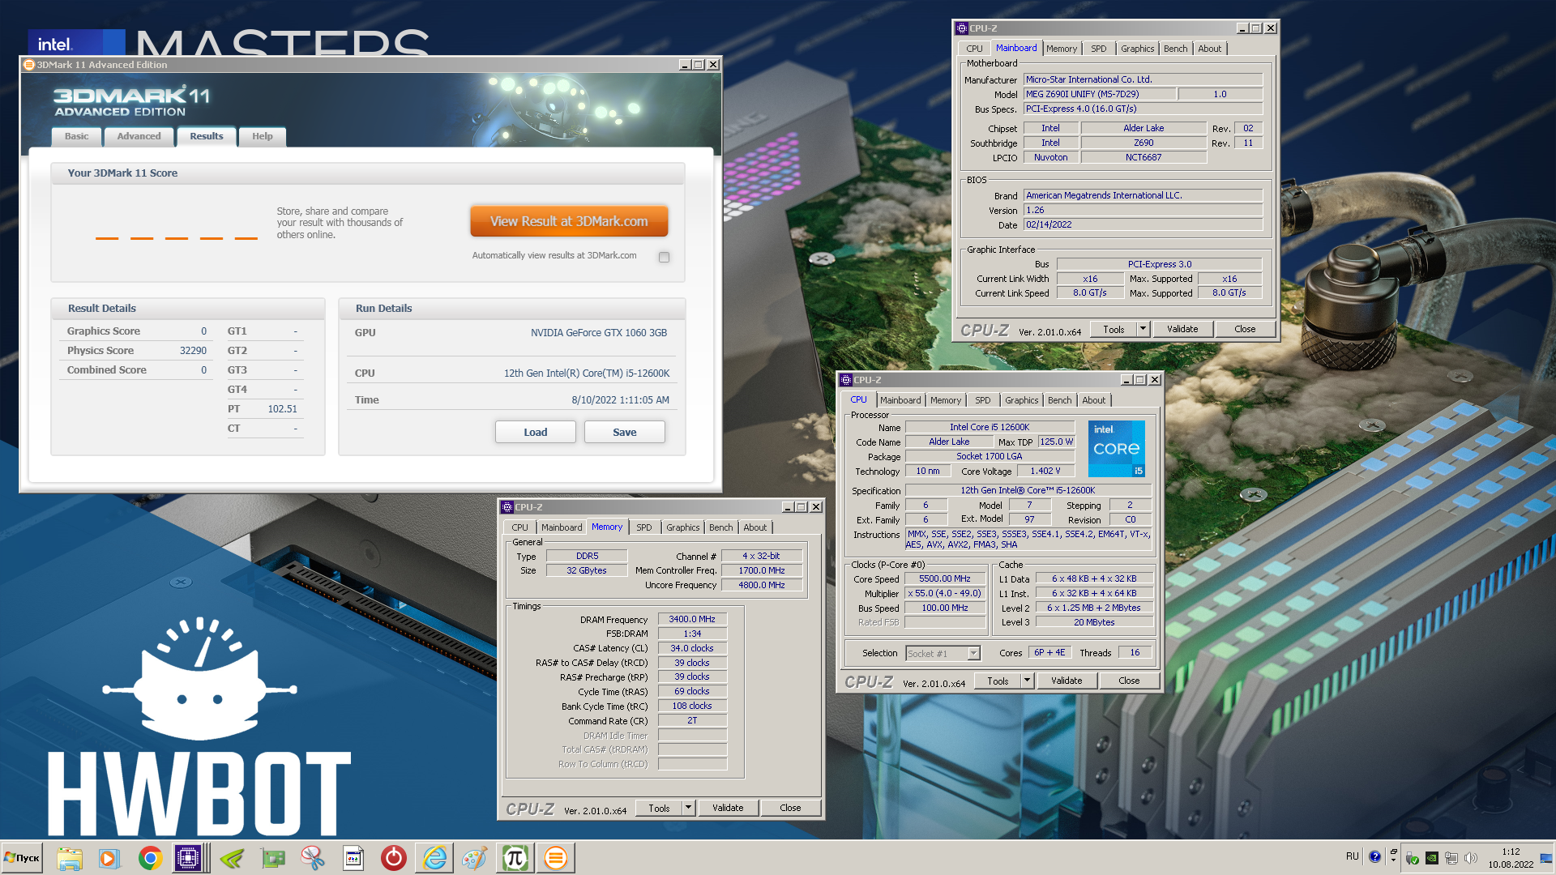
Task: Open SPD tab in Memory CPU-Z window
Action: point(643,527)
